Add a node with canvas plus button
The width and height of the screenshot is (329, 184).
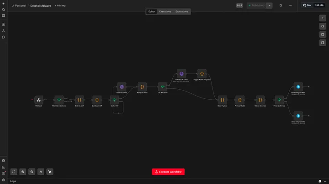(323, 18)
